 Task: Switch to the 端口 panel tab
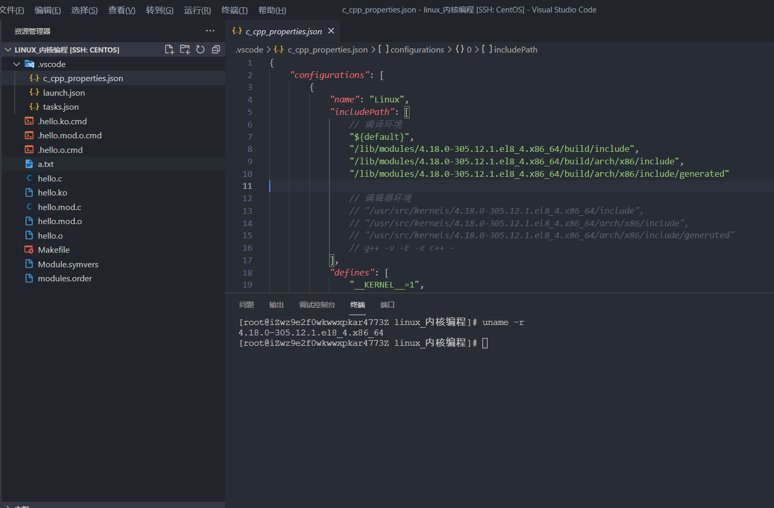[387, 305]
